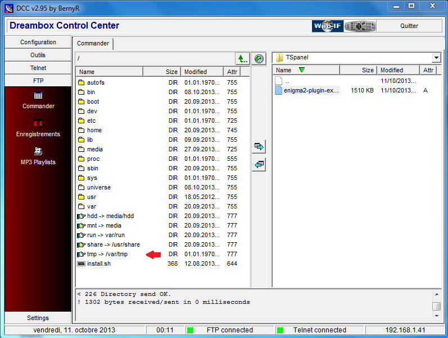
Task: Sort local list by Attr column
Action: tap(428, 70)
